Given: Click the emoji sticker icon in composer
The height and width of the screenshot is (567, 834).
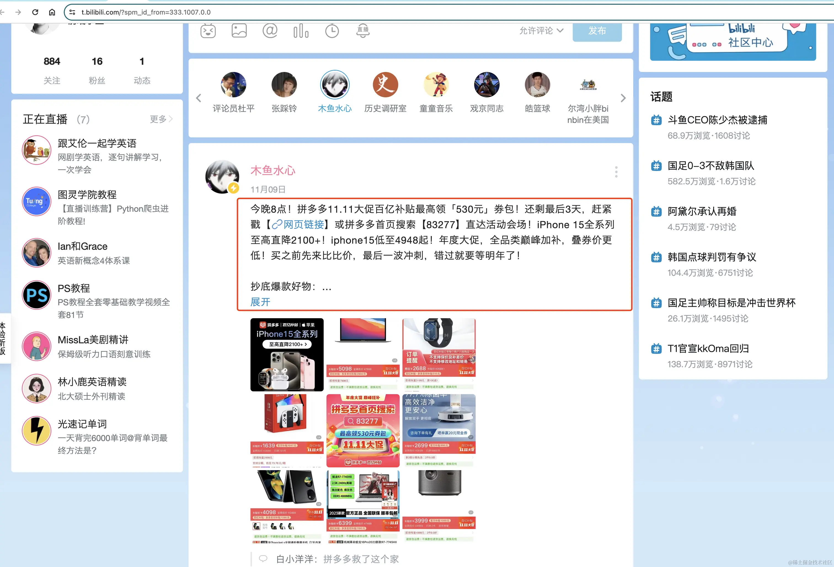Looking at the screenshot, I should [x=208, y=31].
